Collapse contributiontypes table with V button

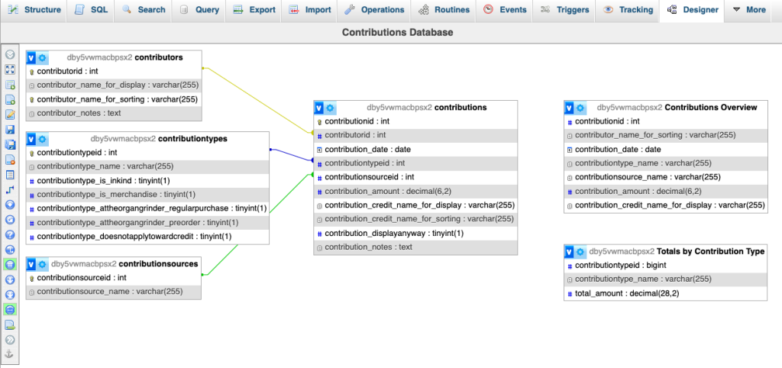click(31, 139)
